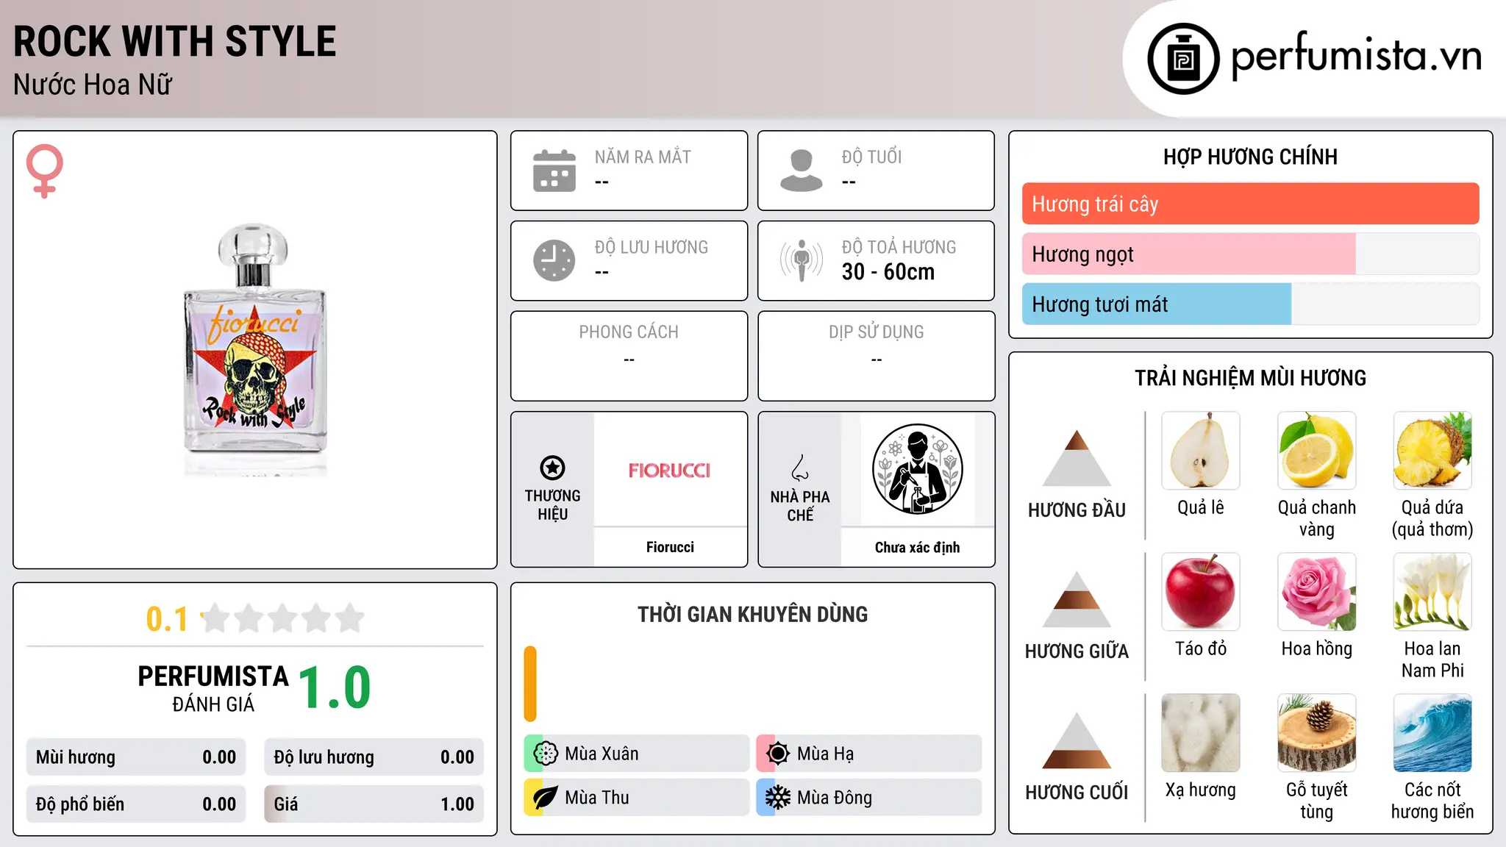
Task: Click the Hương giữa pyramid icon
Action: [1077, 599]
